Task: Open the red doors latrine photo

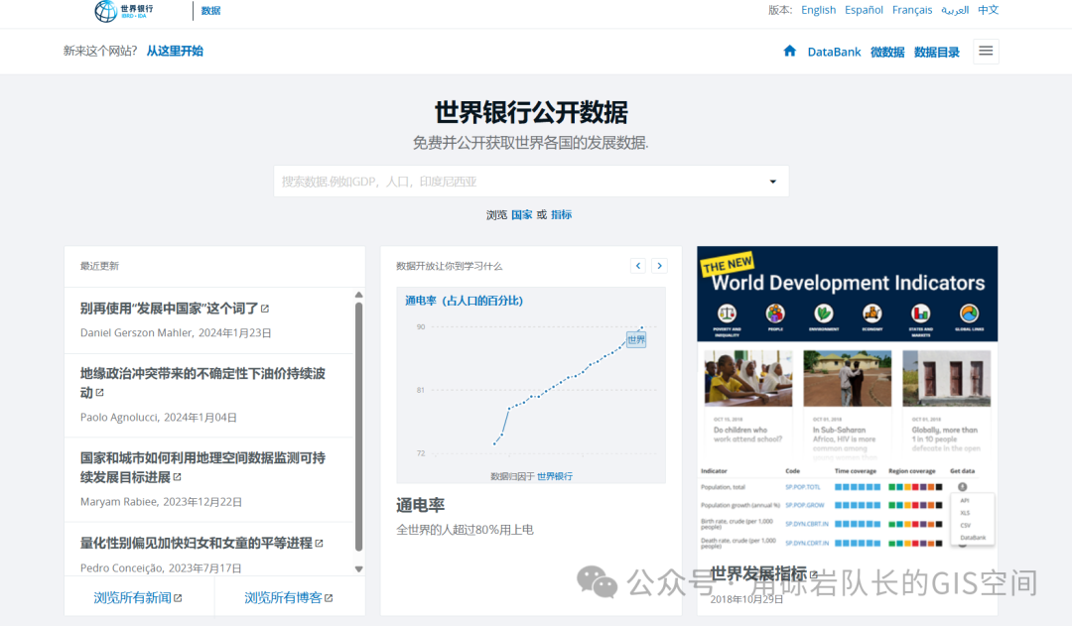Action: pos(947,379)
